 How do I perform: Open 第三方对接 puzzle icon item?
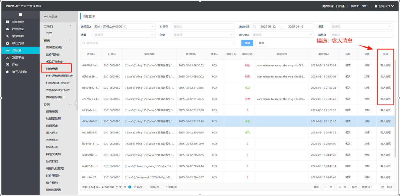(x=19, y=72)
